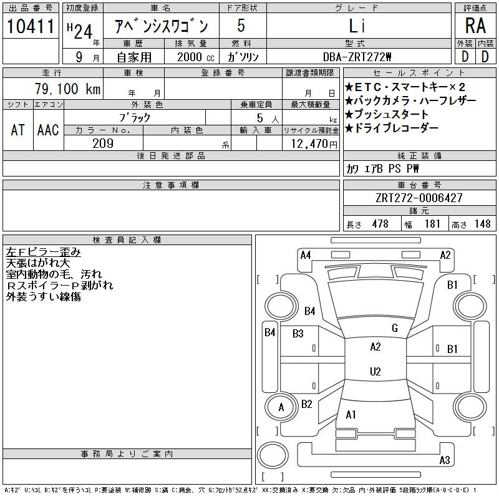Click the U2 dent mark on the roof
The width and height of the screenshot is (499, 499).
tap(375, 372)
